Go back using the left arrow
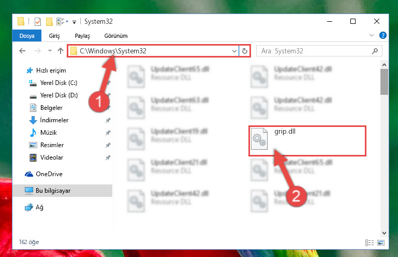This screenshot has width=398, height=257. [x=22, y=51]
